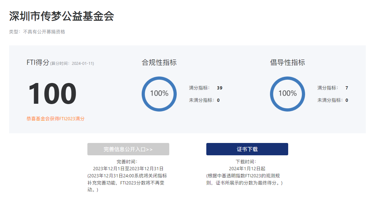Click the 倡导性指标 100% progress ring
This screenshot has height=201, width=372.
pos(288,94)
